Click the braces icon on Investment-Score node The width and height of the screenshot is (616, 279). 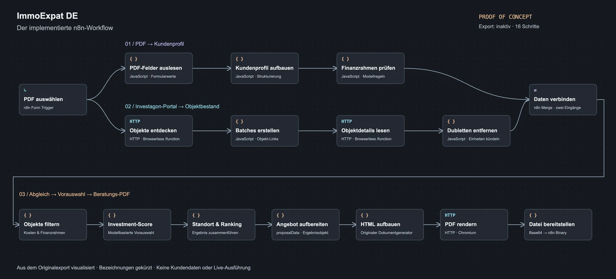(112, 216)
